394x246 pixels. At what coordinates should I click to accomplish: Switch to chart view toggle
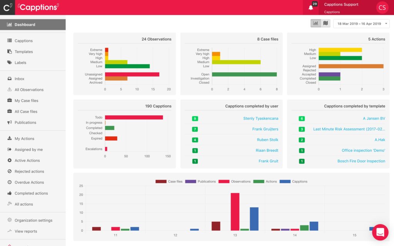click(x=316, y=23)
